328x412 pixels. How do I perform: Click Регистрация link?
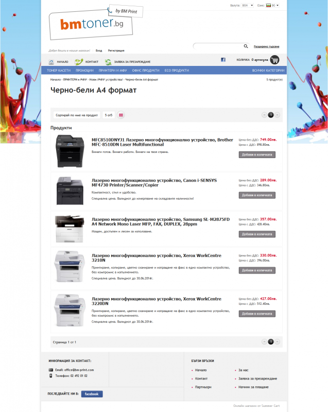(x=116, y=50)
